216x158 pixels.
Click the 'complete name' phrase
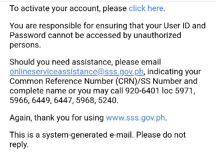coord(38,91)
